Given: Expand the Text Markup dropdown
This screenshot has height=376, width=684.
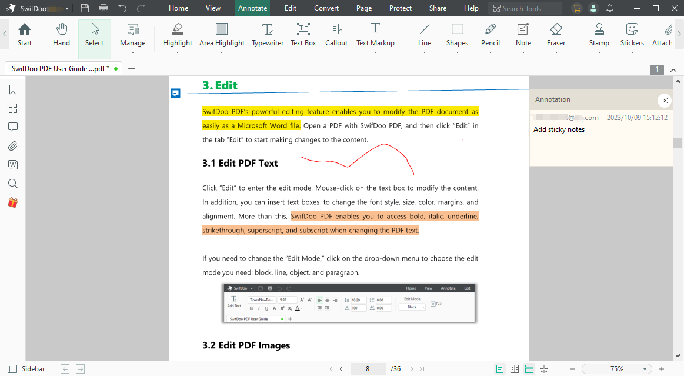Looking at the screenshot, I should point(375,52).
